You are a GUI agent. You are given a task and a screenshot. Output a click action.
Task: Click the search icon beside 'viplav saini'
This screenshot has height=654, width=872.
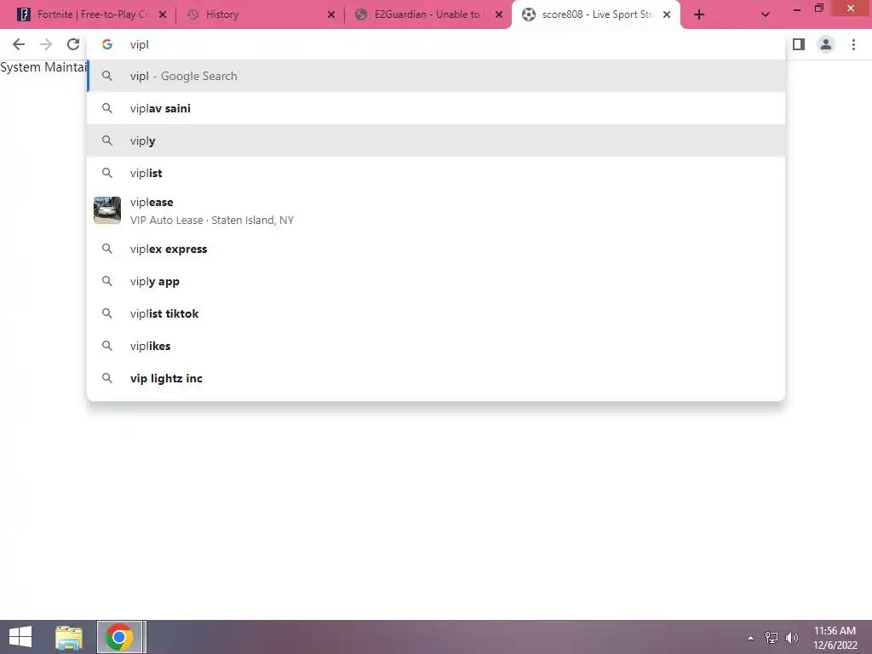point(107,108)
